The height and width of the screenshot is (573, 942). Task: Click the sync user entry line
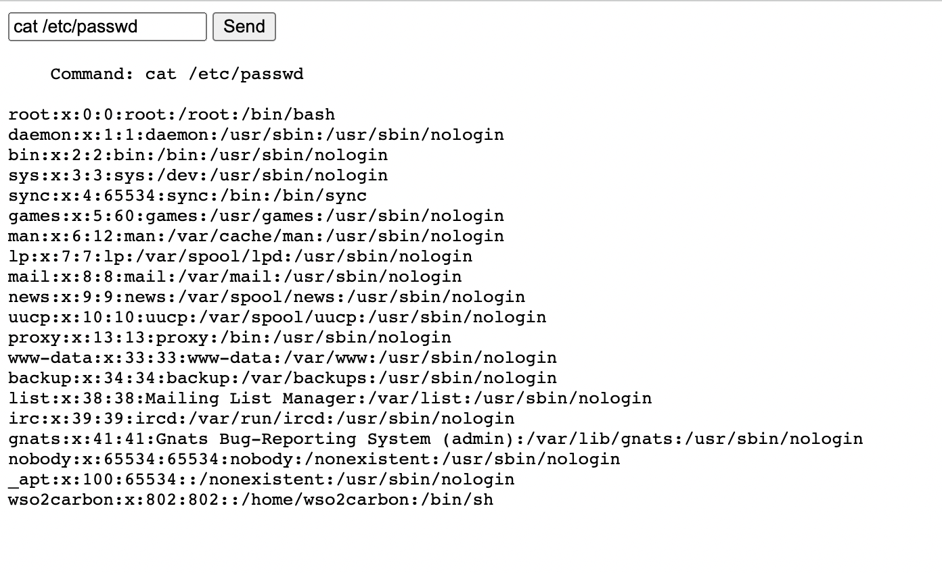[x=187, y=195]
